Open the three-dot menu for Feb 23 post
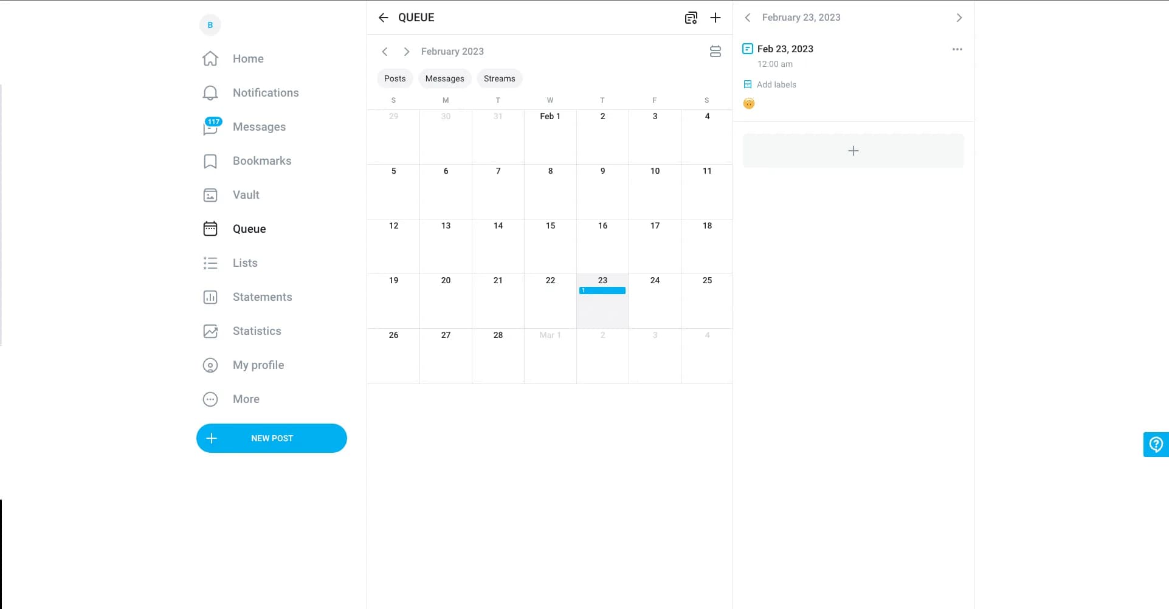 point(957,49)
